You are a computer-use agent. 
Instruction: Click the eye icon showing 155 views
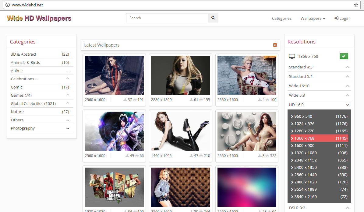[x=201, y=99]
